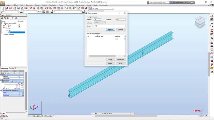Click the Print toolbar icon
This screenshot has height=120, width=214.
click(x=15, y=8)
